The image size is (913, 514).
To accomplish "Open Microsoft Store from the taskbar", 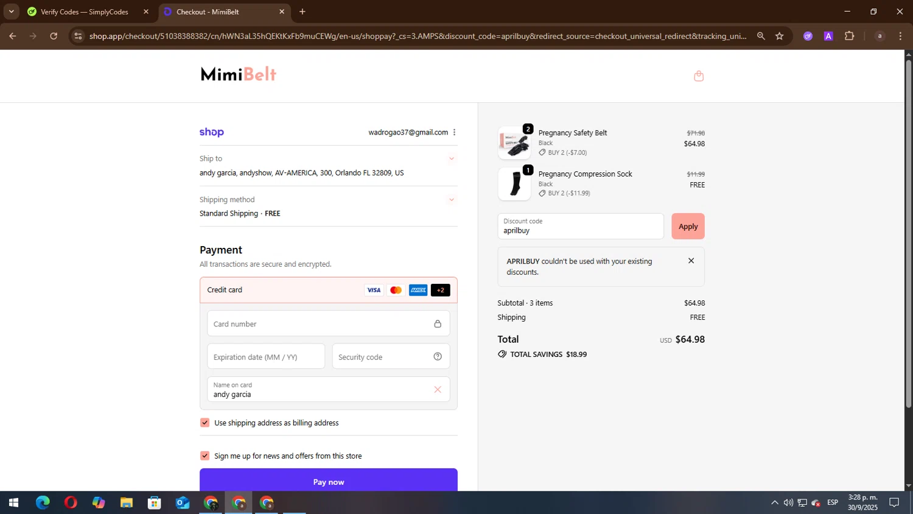I will [x=155, y=502].
